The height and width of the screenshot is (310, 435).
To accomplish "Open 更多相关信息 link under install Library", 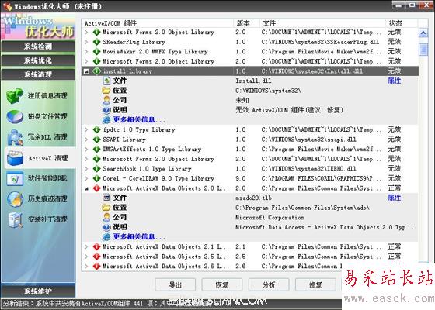I will click(x=139, y=120).
